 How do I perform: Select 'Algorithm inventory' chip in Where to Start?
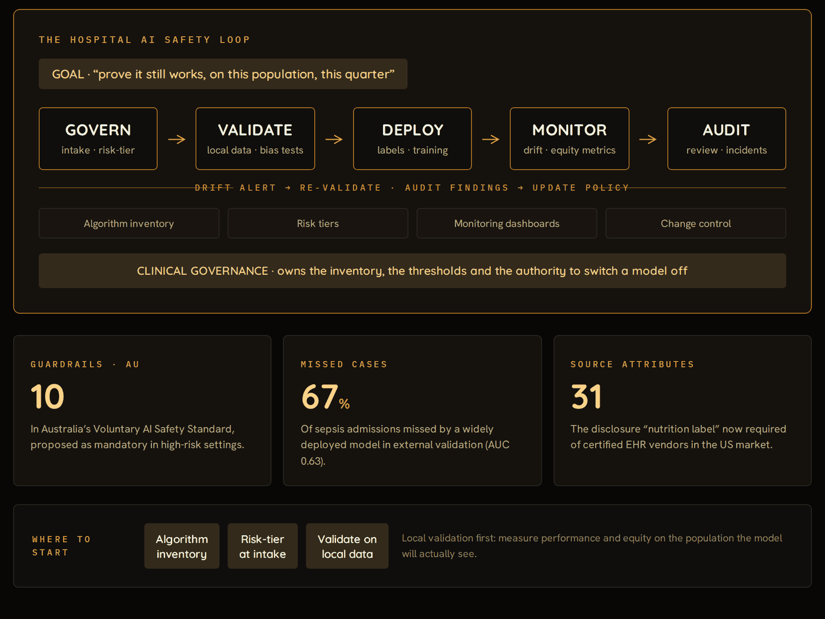[181, 546]
